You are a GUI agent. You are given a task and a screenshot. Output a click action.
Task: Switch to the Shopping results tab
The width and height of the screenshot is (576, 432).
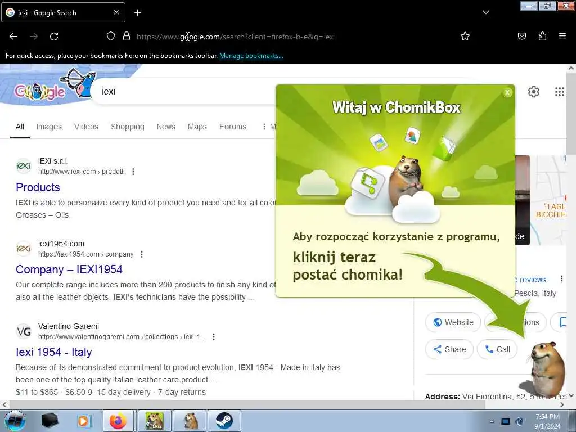(128, 127)
